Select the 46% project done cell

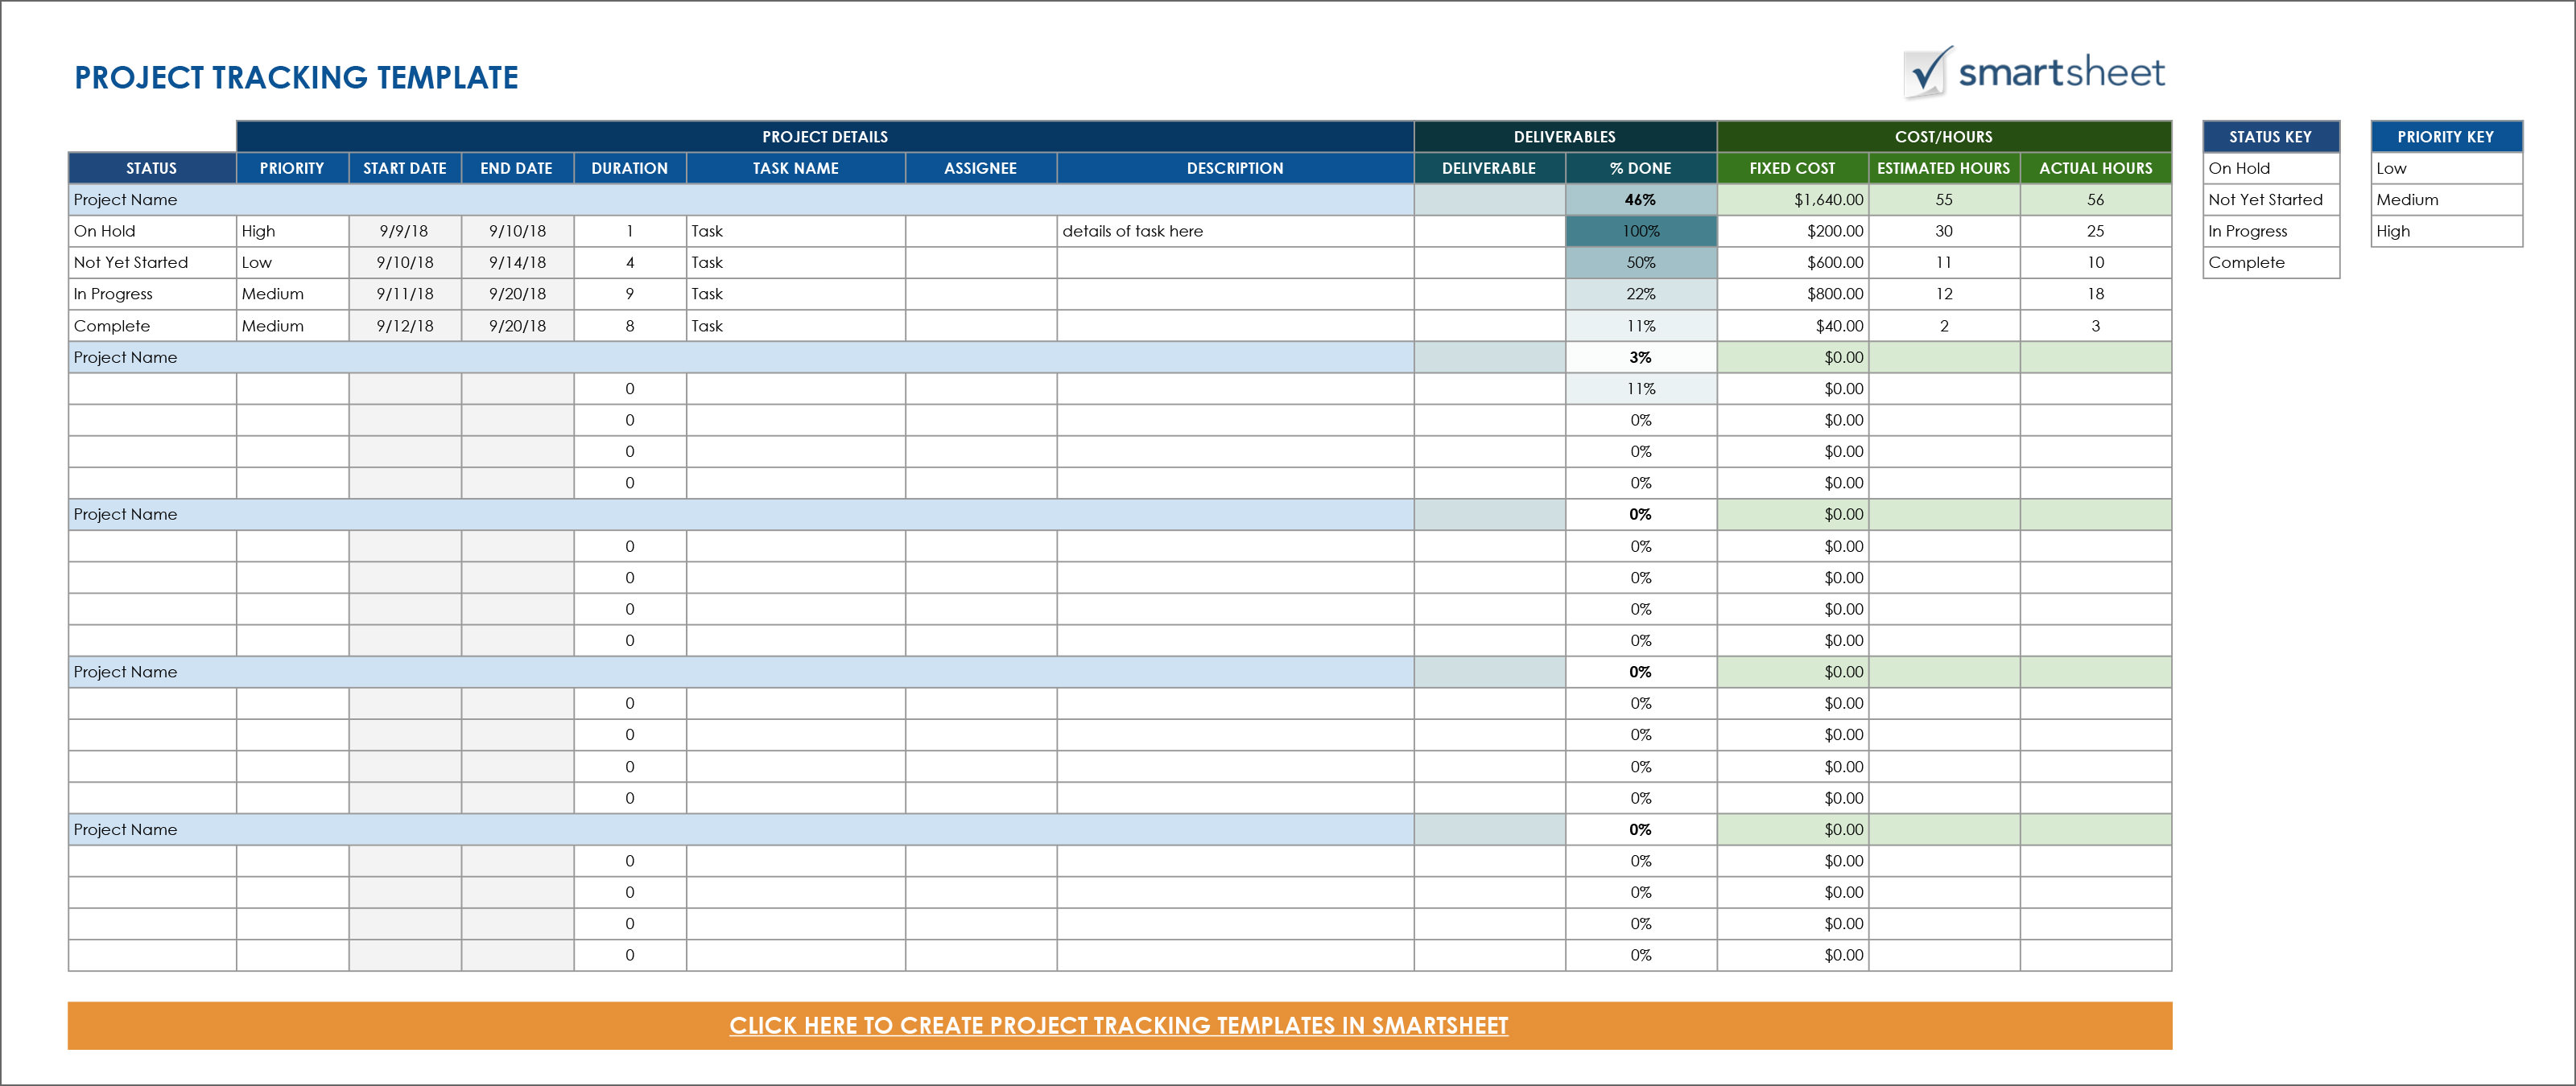point(1640,200)
